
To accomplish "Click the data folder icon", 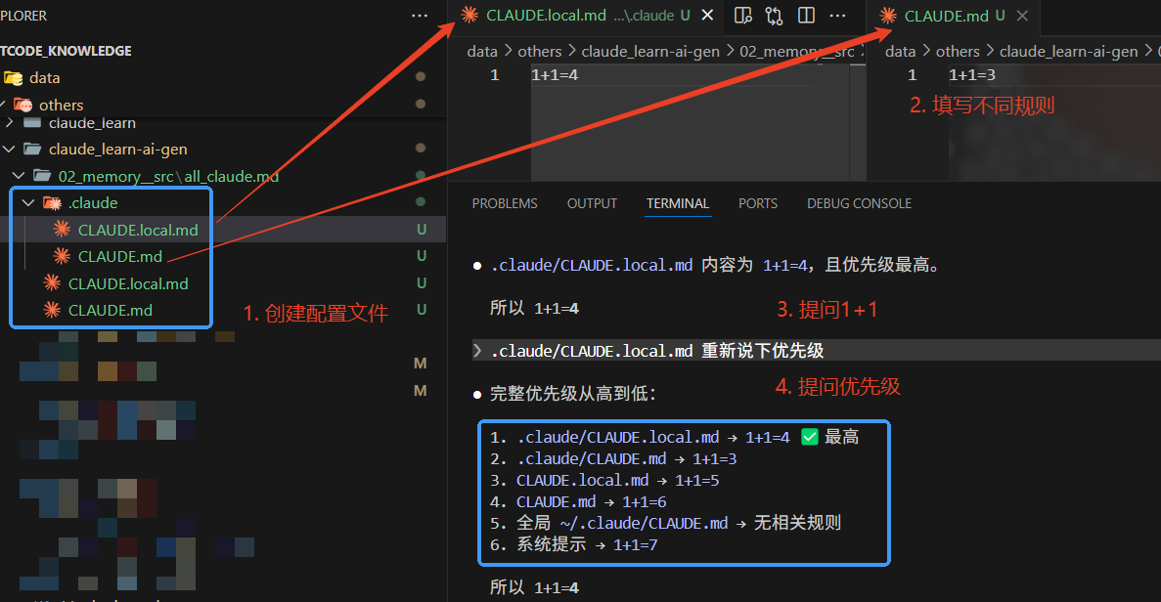I will point(14,77).
